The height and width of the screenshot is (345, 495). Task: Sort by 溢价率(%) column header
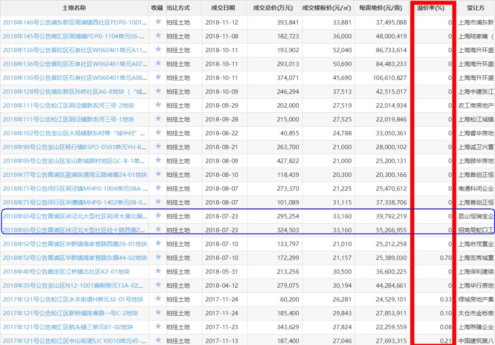tap(430, 8)
